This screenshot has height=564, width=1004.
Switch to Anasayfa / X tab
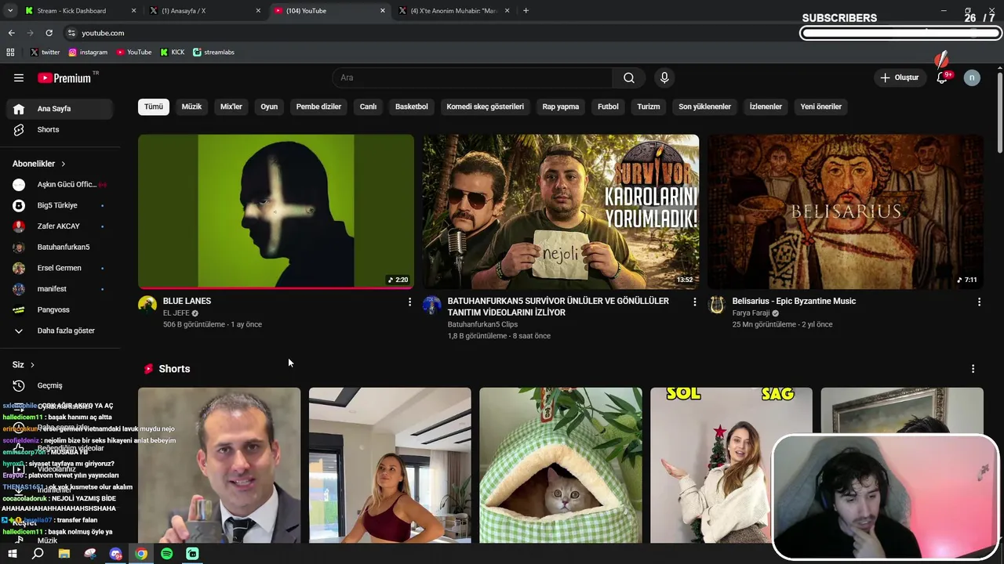(x=204, y=11)
